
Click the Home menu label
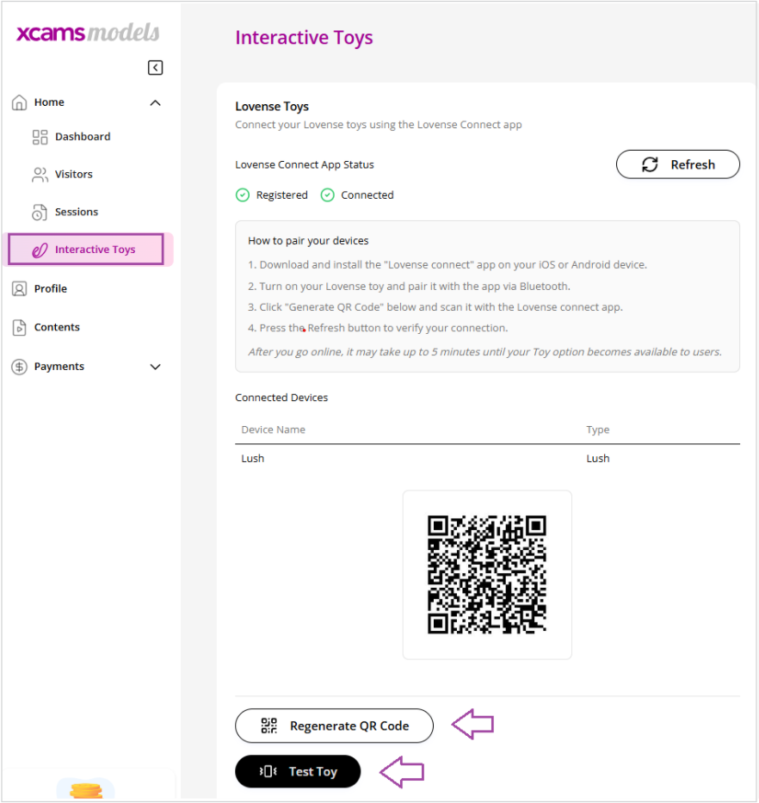49,102
